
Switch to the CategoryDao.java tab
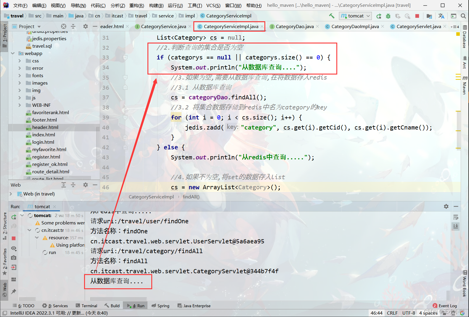[295, 27]
